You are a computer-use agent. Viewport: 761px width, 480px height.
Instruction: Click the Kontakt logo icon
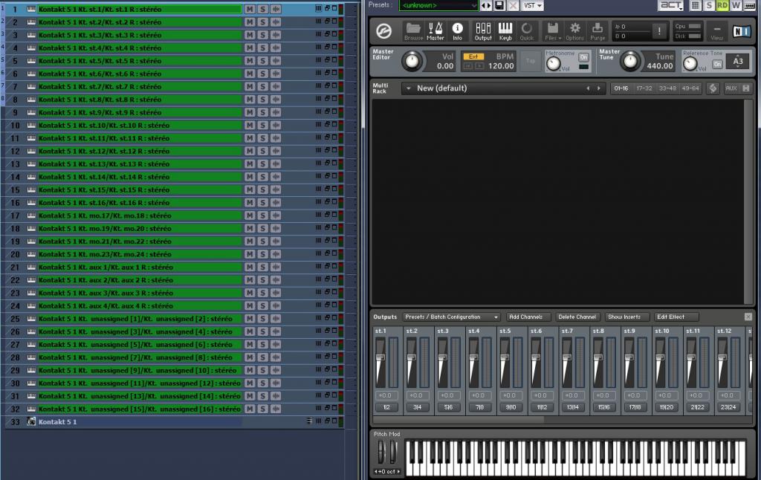click(384, 31)
